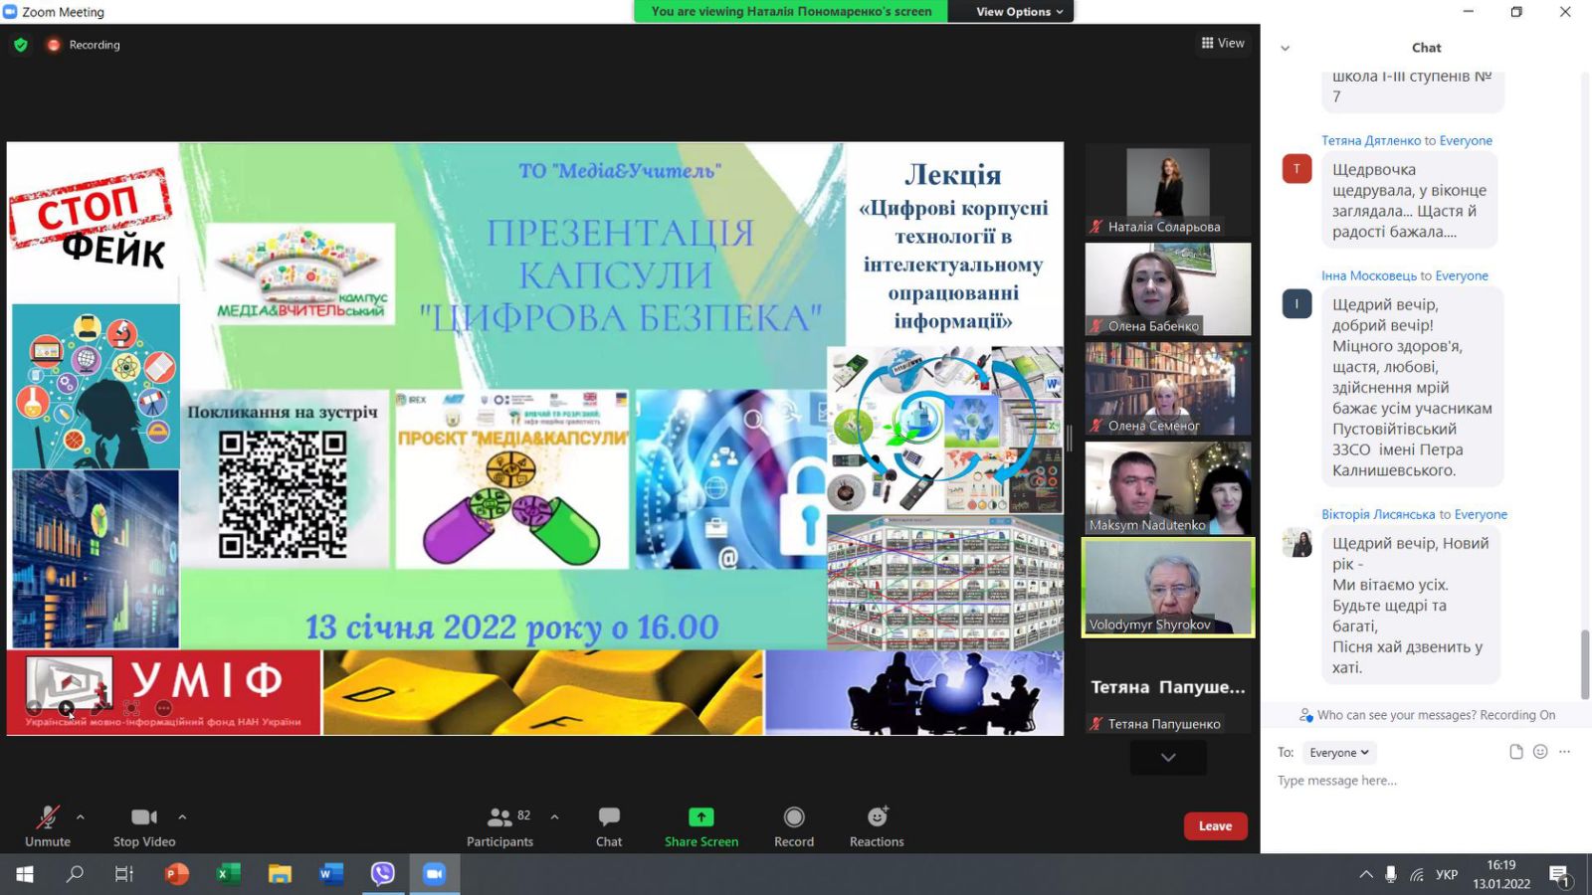Screen dimensions: 1592x895
Task: Click the green encryption shield icon
Action: 21,45
